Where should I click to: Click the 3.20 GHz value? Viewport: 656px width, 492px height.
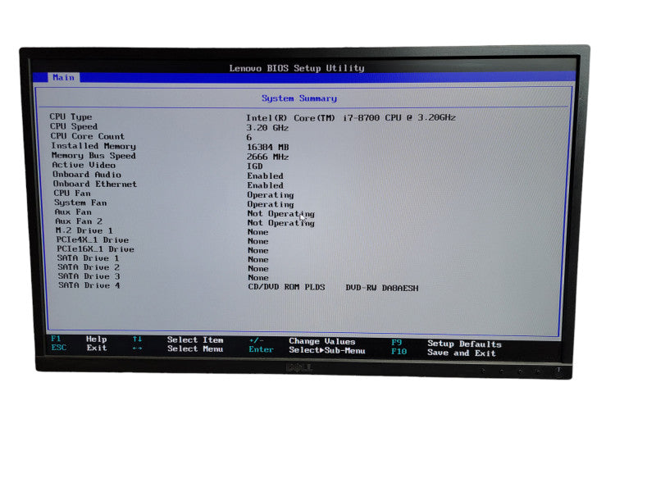point(267,128)
